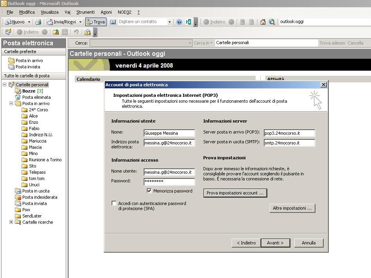Click the printer icon in toolbar
This screenshot has width=371, height=278.
pos(38,22)
